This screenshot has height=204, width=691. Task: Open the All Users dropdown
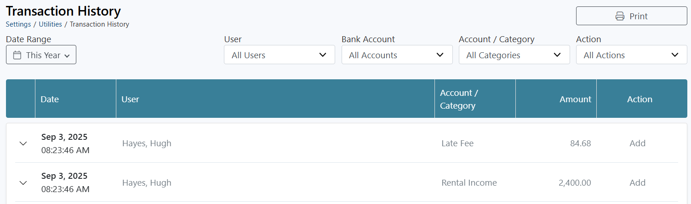click(x=280, y=55)
